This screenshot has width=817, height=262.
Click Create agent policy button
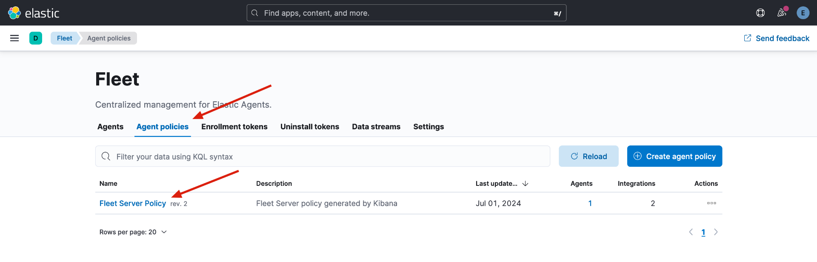pos(674,156)
